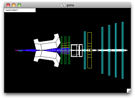Click the window resize grip corner
The image size is (135, 99).
pos(129,91)
